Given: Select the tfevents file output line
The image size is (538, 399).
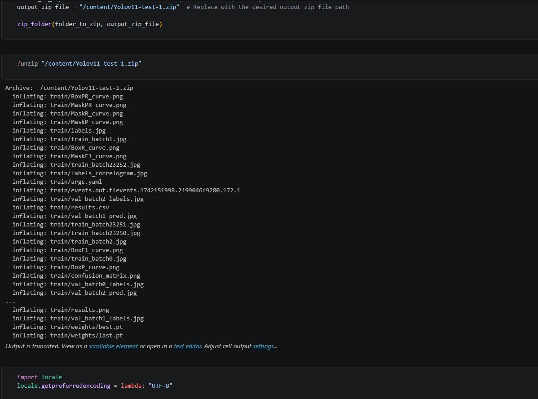Looking at the screenshot, I should click(126, 190).
